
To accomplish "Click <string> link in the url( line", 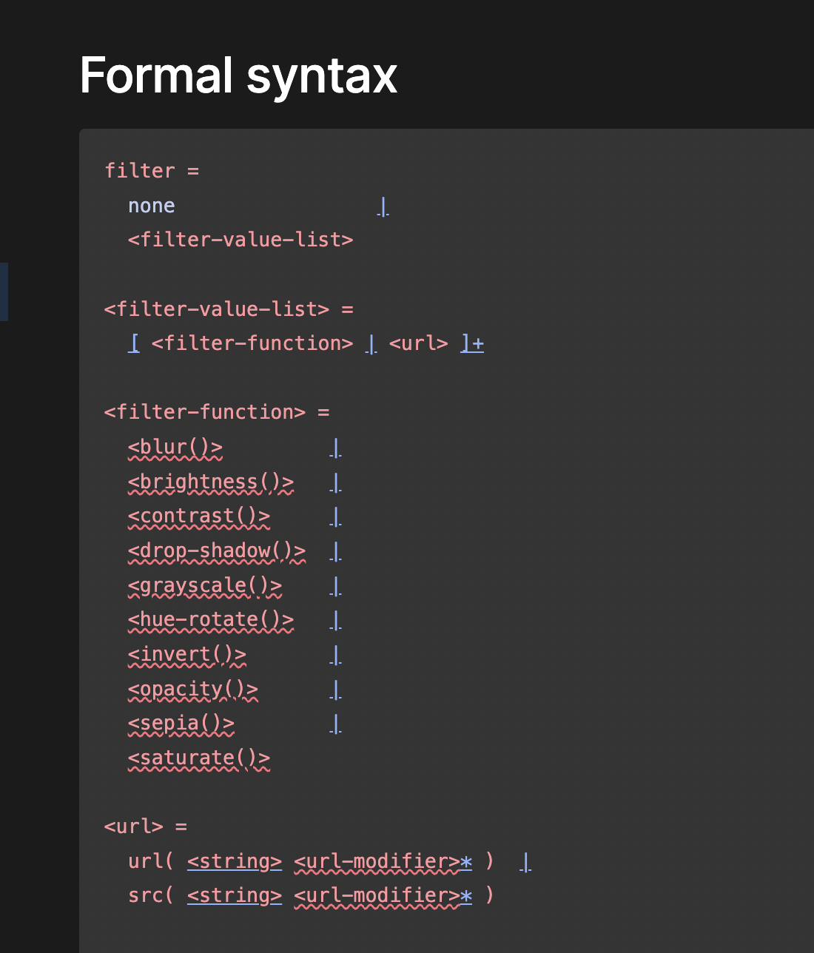I will pos(235,862).
